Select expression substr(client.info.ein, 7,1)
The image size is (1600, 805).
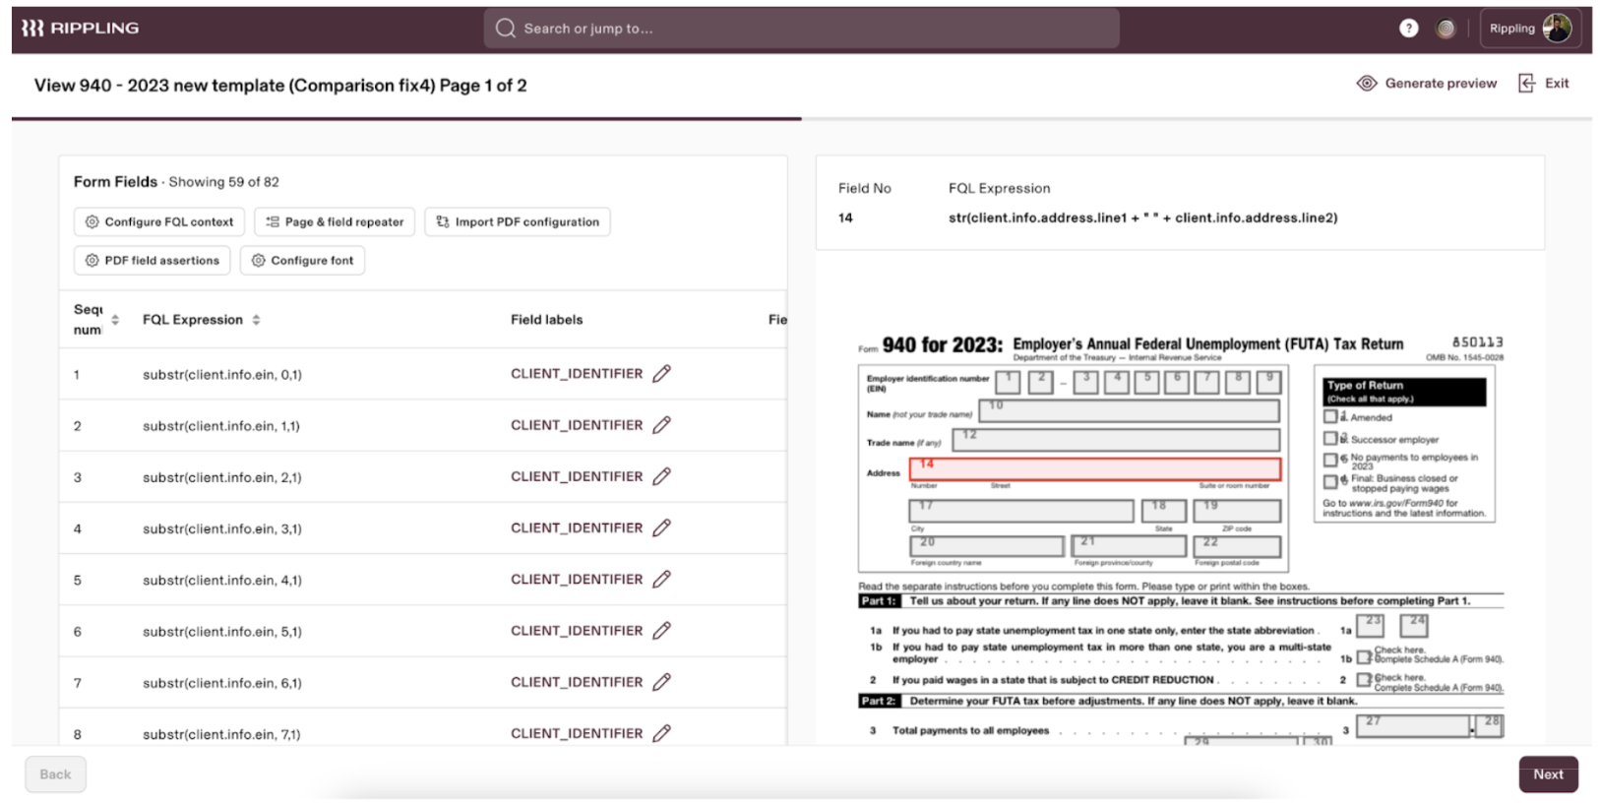click(222, 734)
